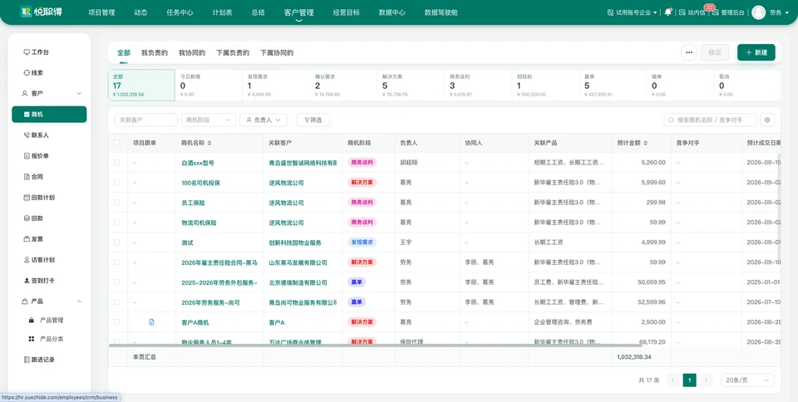Check the 白酒xxx型号 row checkbox
Viewport: 798px width, 402px height.
(116, 163)
